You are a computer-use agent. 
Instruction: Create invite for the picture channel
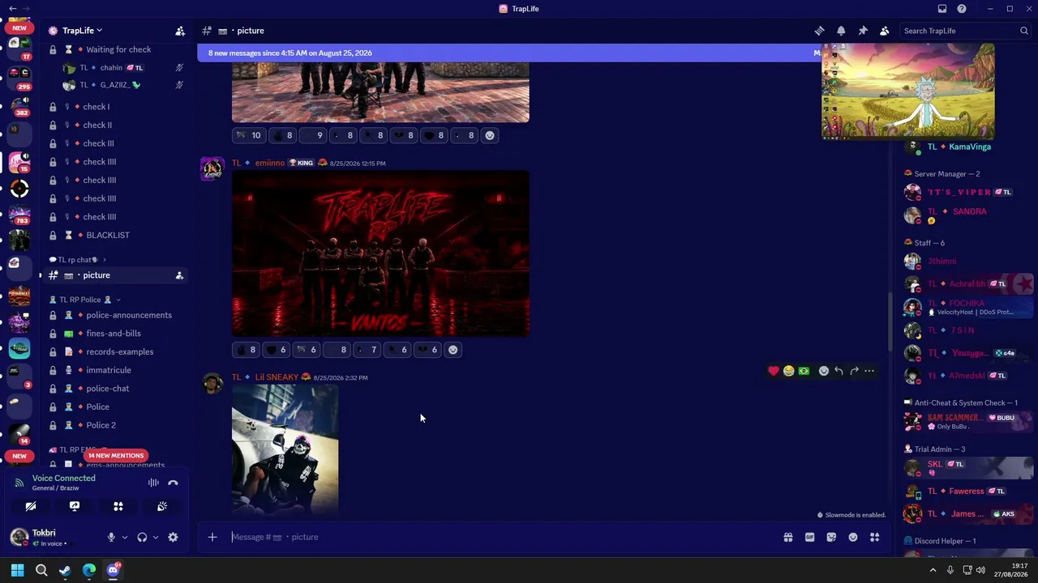pyautogui.click(x=179, y=275)
